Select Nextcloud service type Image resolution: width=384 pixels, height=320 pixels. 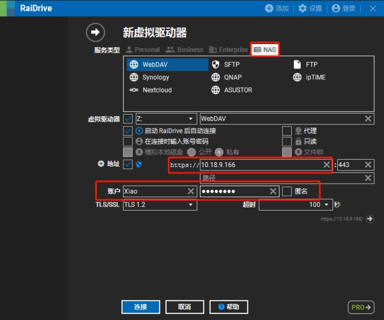(x=150, y=90)
